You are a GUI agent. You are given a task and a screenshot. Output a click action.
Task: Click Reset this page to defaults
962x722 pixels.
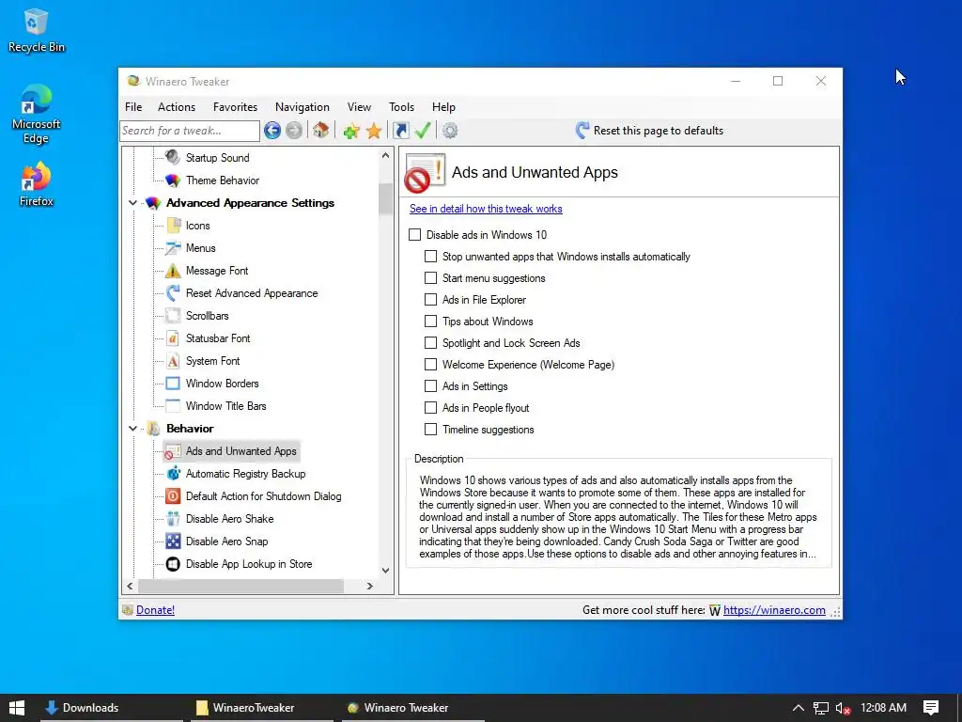[x=649, y=130]
